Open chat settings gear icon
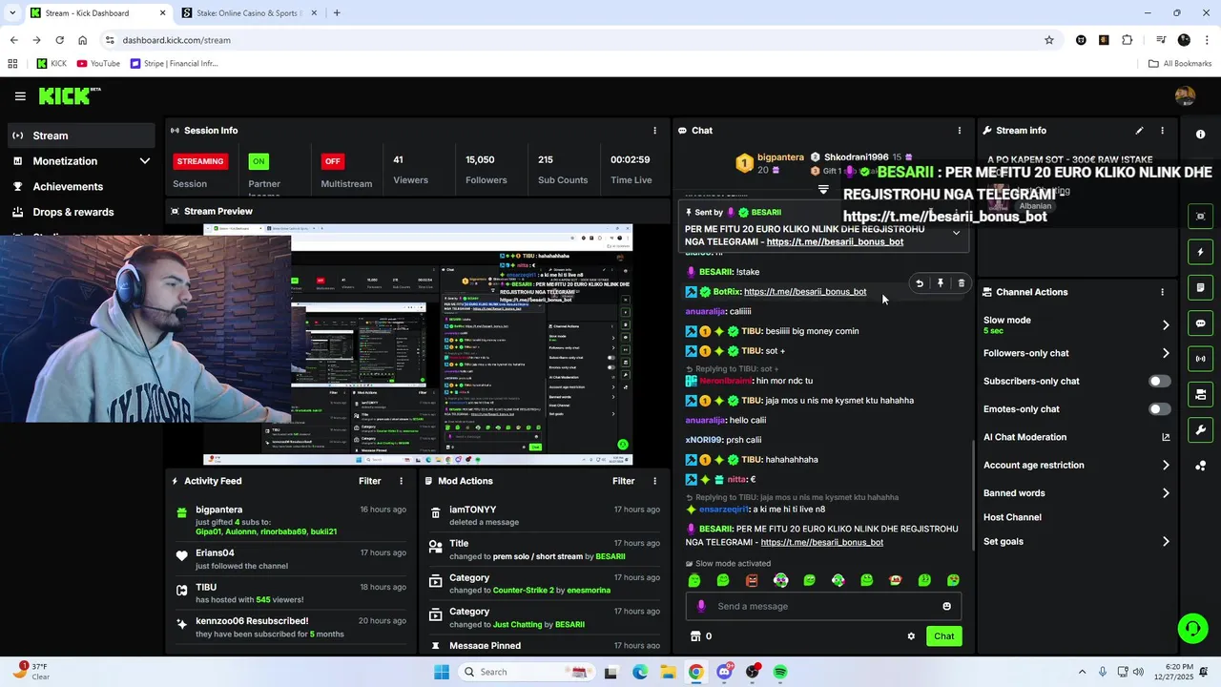 911,636
